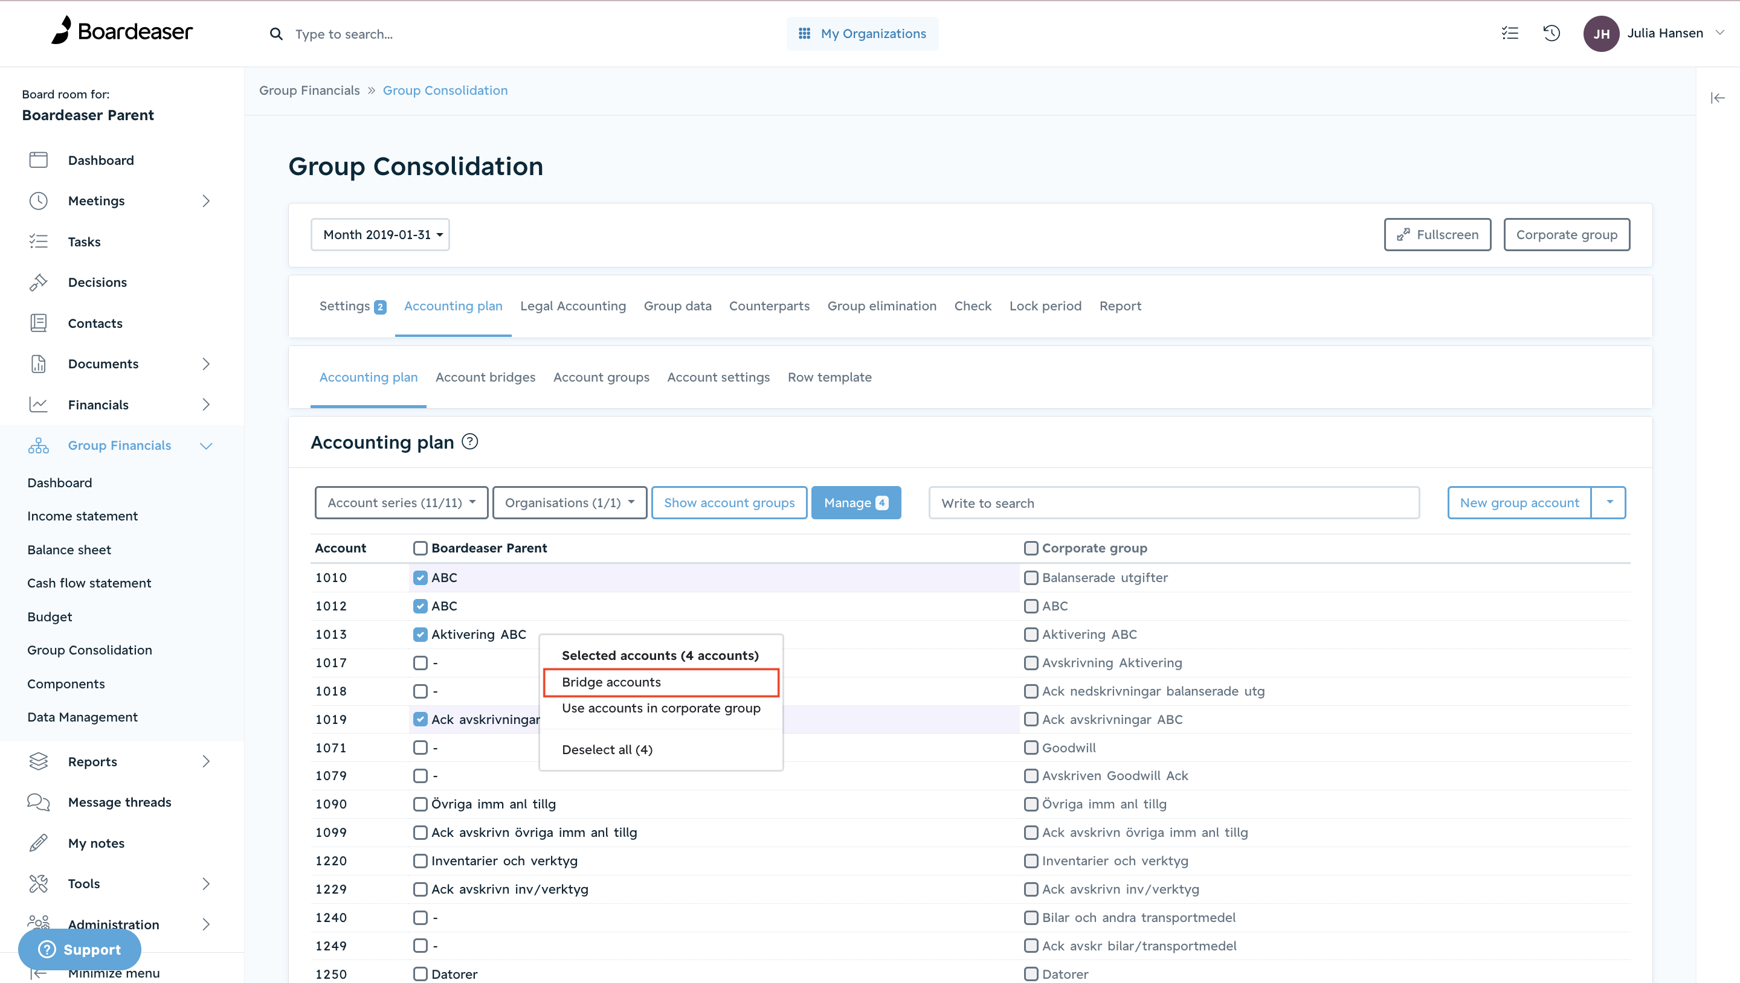
Task: Open Support chat bubble
Action: pos(80,949)
